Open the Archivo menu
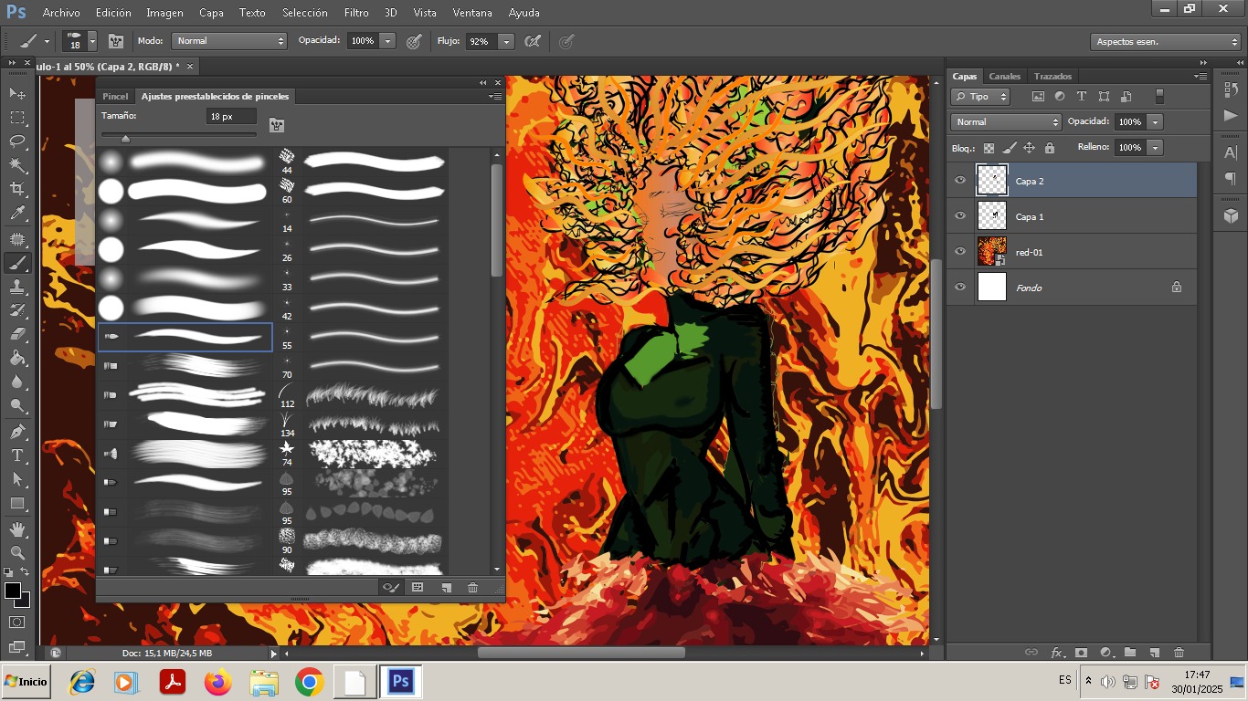1248x701 pixels. 61,13
